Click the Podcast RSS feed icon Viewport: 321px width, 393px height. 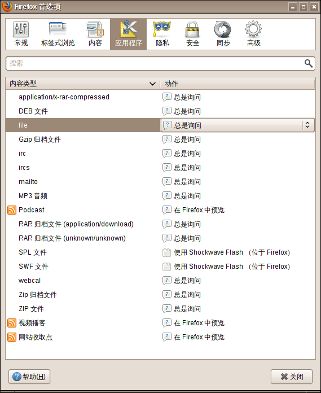[12, 210]
